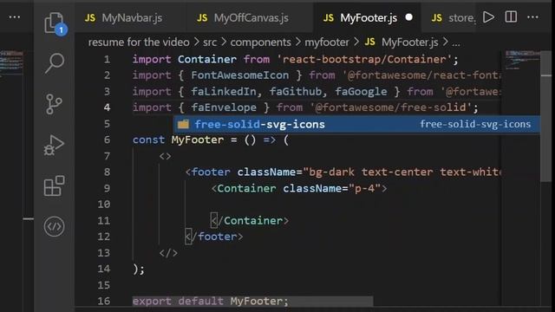This screenshot has height=312, width=555.
Task: Click 'react-bootstrap/Container' string on line 1
Action: (364, 60)
